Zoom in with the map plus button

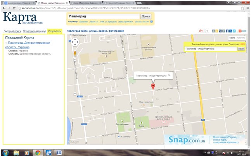click(75, 60)
